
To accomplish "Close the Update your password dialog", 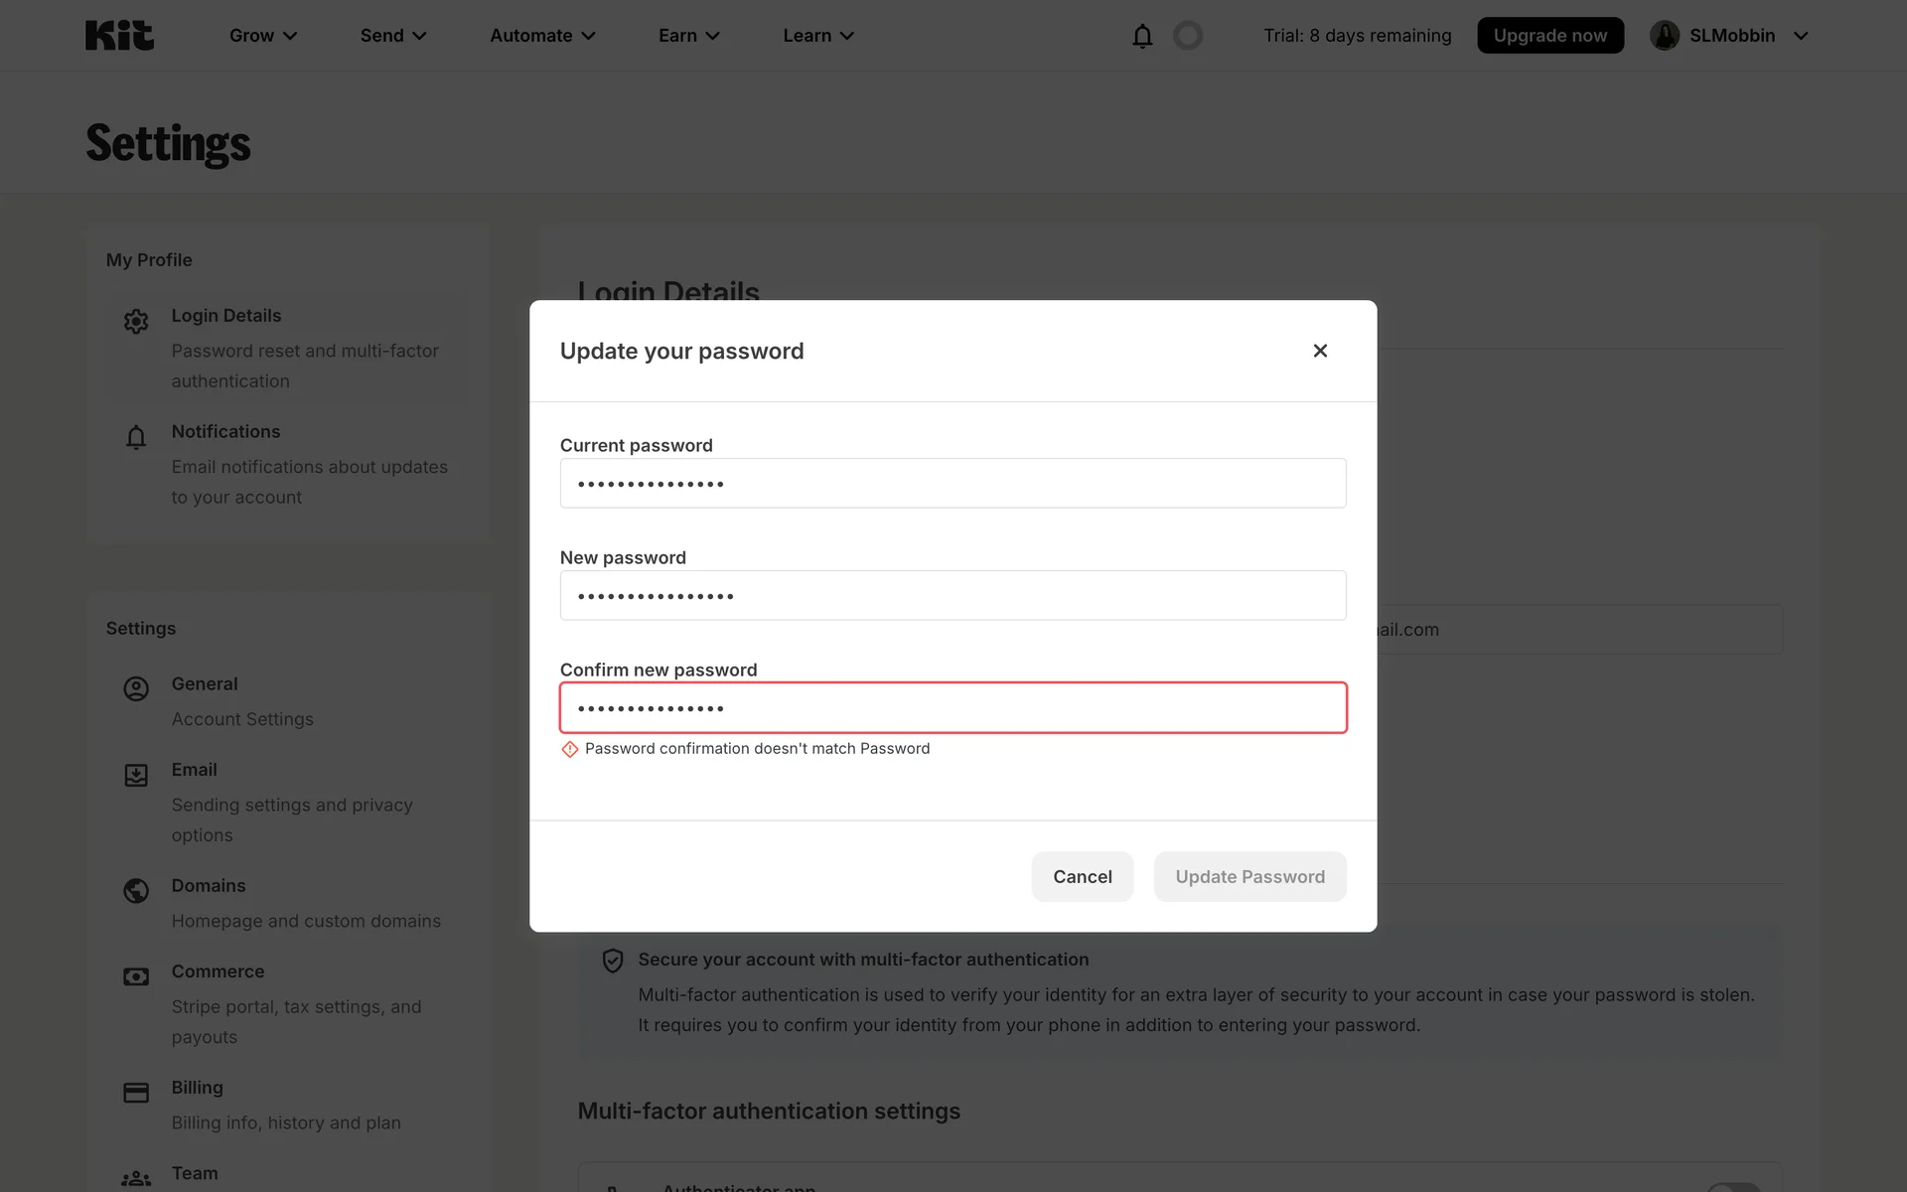I will tap(1320, 351).
